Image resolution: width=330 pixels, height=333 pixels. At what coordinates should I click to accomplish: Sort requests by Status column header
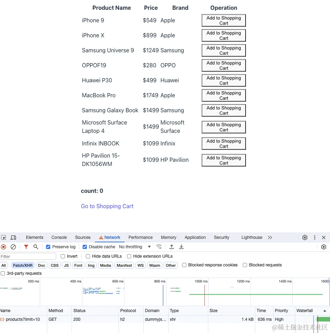click(x=95, y=311)
